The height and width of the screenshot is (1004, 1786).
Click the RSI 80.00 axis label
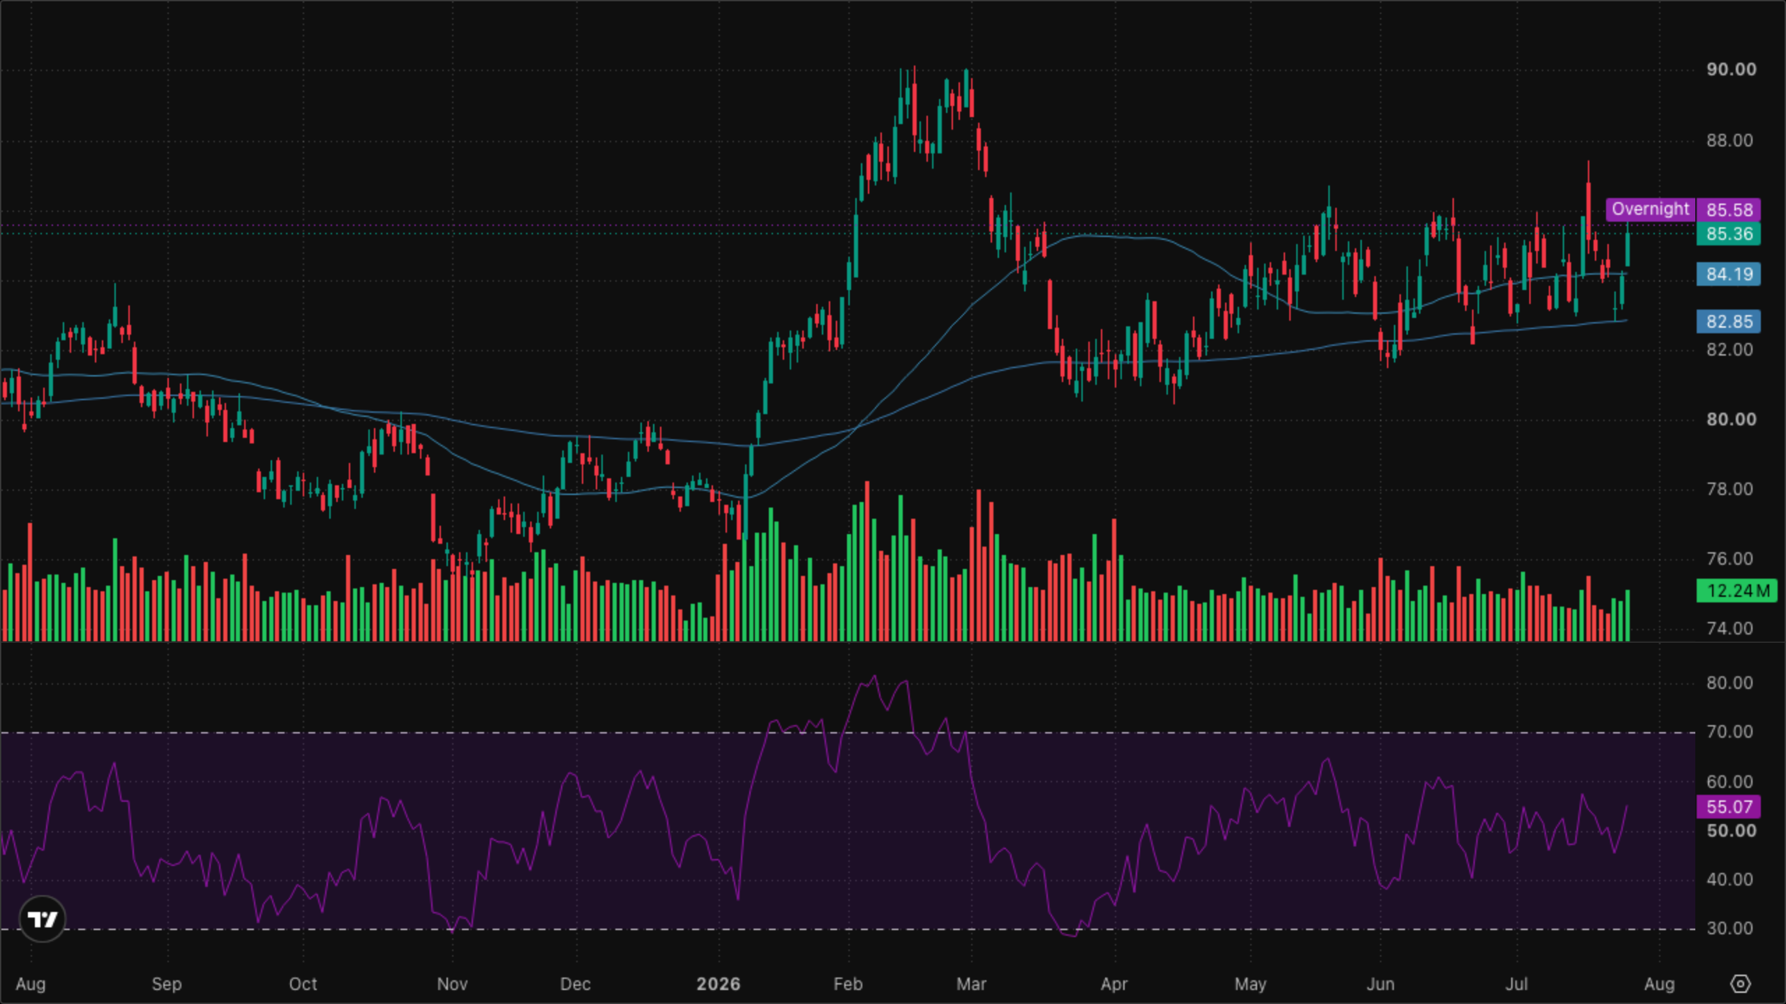pyautogui.click(x=1729, y=683)
